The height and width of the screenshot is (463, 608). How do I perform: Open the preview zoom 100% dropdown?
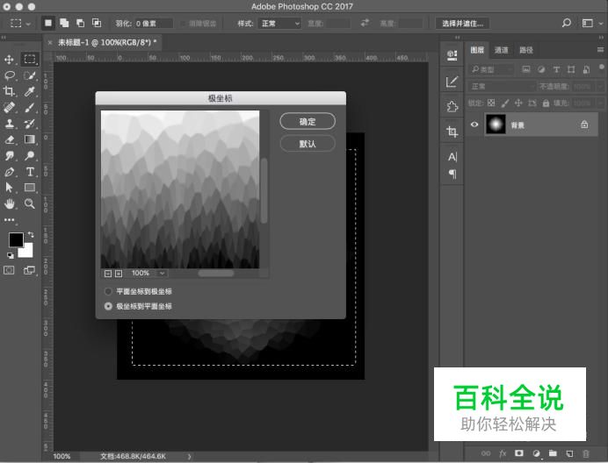pos(146,274)
